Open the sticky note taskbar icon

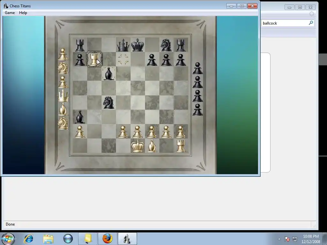click(x=88, y=239)
